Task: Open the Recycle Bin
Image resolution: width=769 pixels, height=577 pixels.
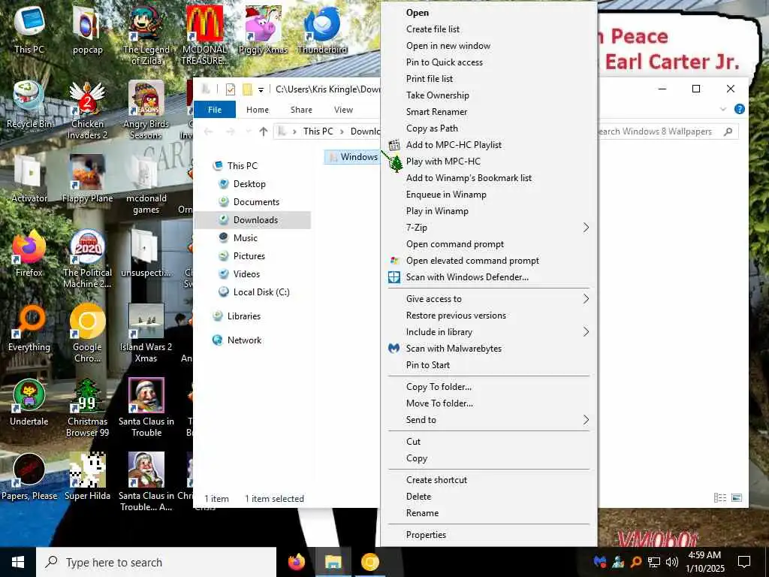Action: coord(29,104)
